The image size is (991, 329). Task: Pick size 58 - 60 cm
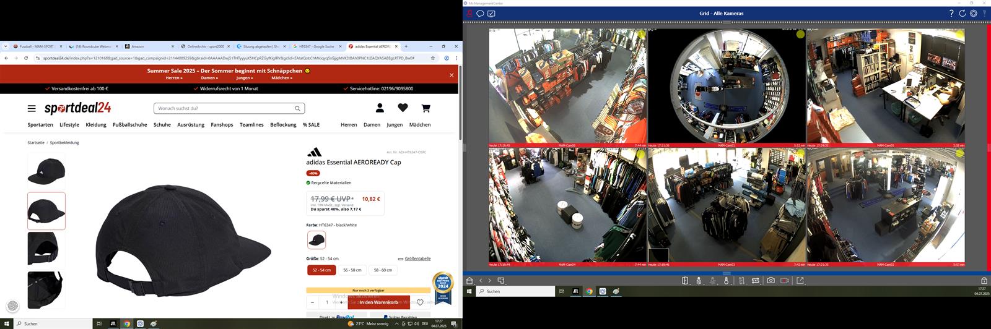tap(383, 270)
